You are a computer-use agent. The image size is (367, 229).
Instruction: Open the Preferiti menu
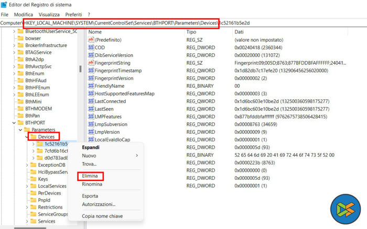pyautogui.click(x=73, y=15)
